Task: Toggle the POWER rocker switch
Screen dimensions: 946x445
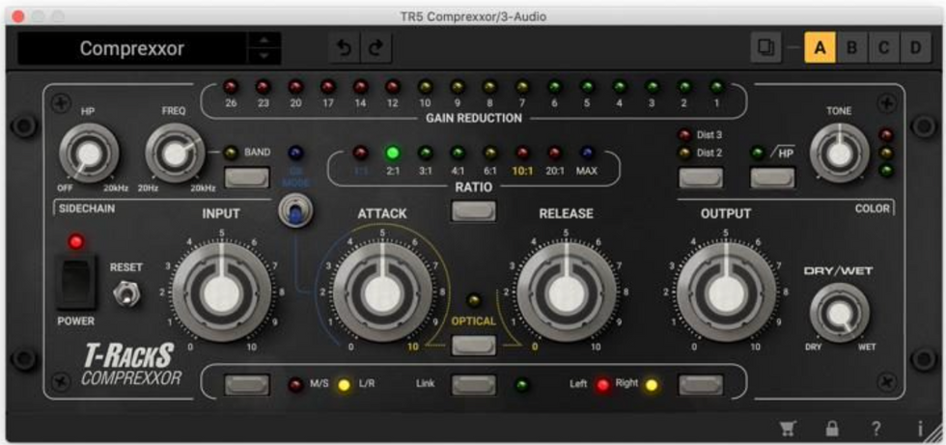Action: tap(75, 281)
